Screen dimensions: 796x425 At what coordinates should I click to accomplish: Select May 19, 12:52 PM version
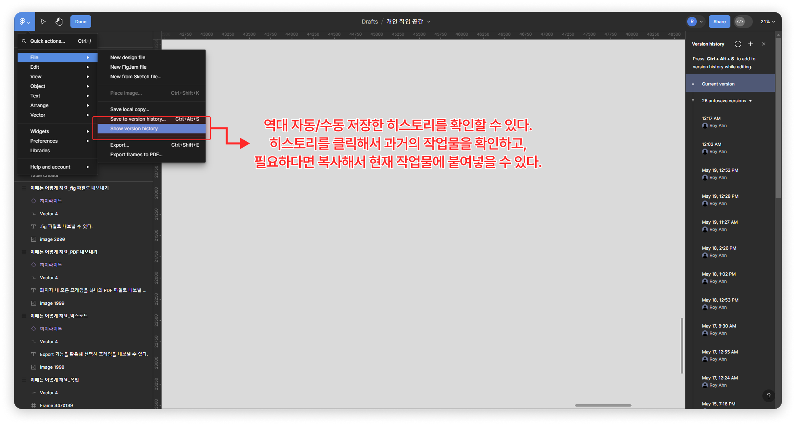pos(730,174)
